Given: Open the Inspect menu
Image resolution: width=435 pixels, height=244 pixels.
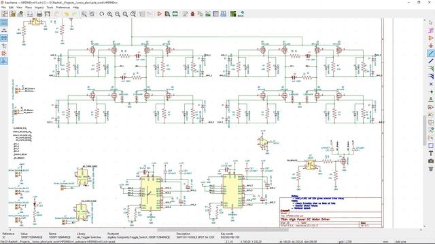Looking at the screenshot, I should [39, 7].
